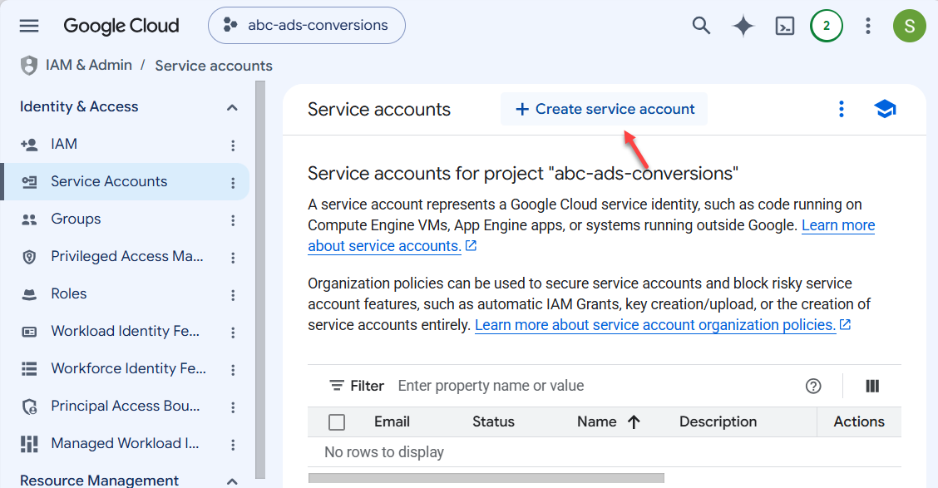Open the Workload Identity Federation three-dot menu
This screenshot has width=938, height=488.
(233, 333)
